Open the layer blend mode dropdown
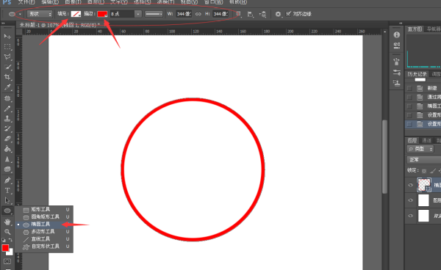Screen dimensions: 441x270 (x=424, y=160)
